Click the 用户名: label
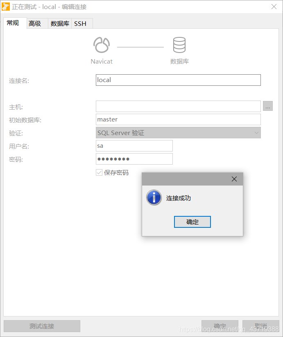Screen dimensions: 283x337 pos(19,147)
